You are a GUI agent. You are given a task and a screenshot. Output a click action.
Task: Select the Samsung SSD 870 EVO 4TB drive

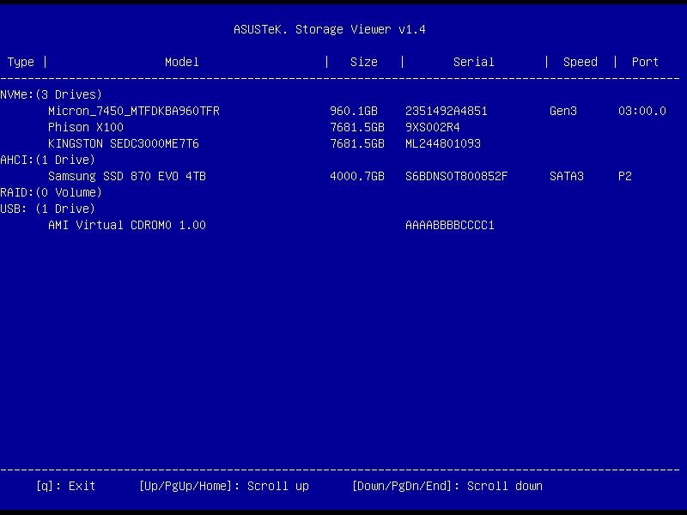click(x=126, y=176)
